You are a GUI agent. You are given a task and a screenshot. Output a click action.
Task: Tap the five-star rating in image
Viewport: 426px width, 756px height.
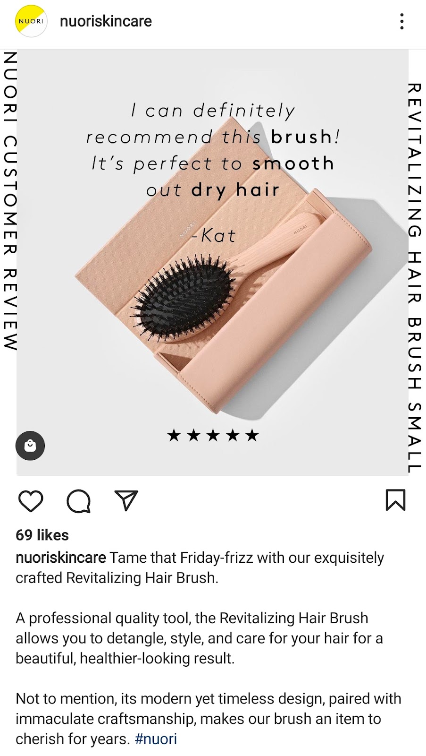tap(213, 435)
